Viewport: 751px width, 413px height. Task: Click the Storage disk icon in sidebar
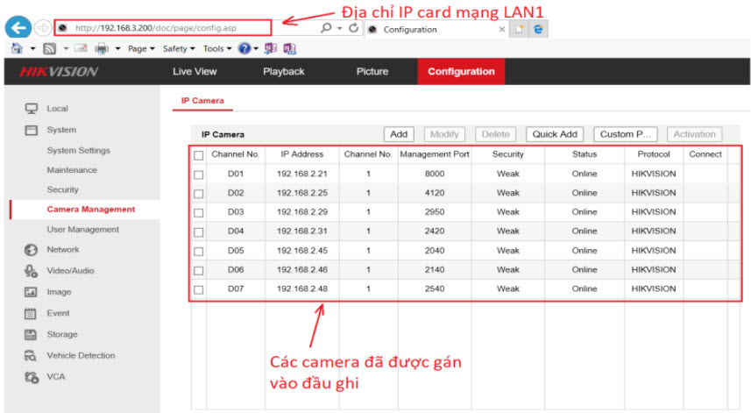(x=31, y=334)
